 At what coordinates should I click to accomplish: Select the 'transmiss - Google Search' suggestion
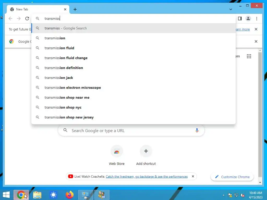pos(133,28)
